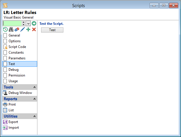Click the green go arrow icon

[34, 23]
